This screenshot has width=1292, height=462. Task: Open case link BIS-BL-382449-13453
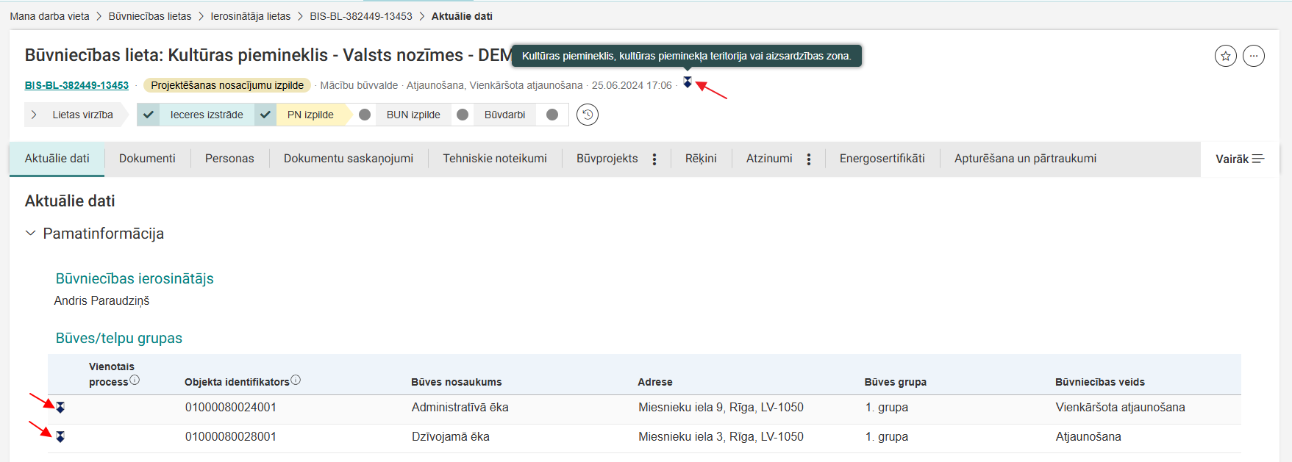pos(76,86)
